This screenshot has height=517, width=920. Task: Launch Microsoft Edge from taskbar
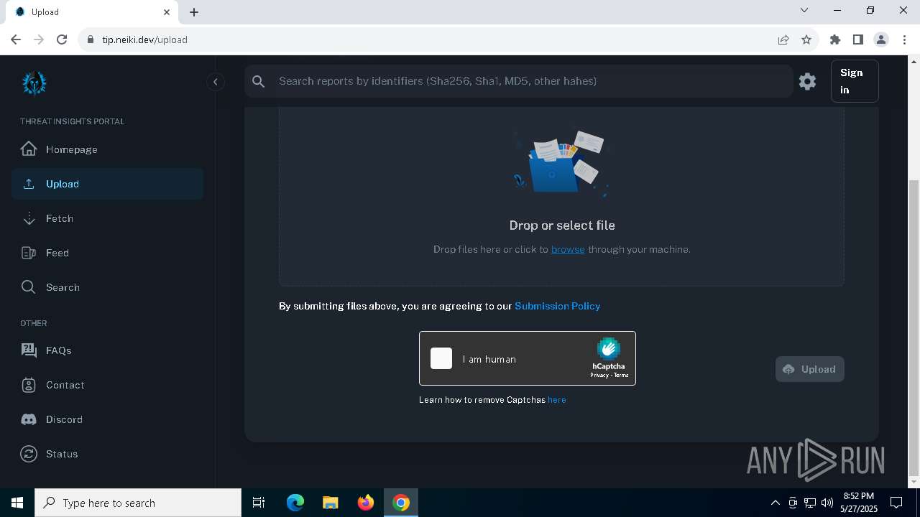[x=295, y=503]
